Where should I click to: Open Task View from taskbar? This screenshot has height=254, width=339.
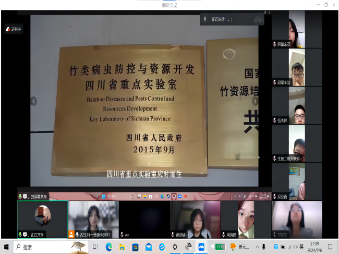95,247
